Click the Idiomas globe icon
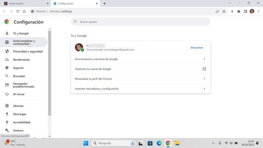This screenshot has height=148, width=263. click(x=7, y=106)
